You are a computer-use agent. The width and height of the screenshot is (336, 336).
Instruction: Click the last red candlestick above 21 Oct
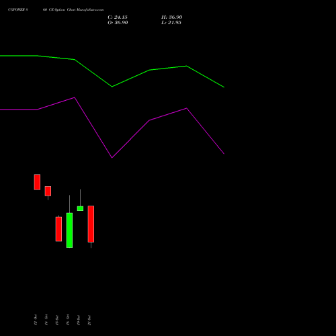coord(91,224)
